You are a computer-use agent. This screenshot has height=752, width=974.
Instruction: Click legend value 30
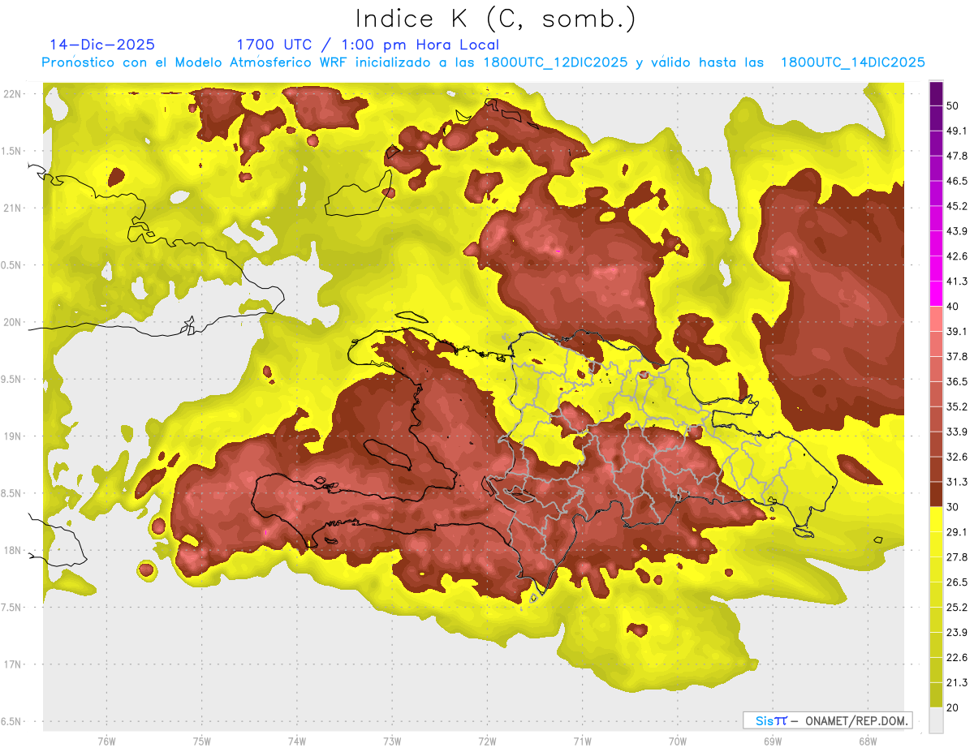point(953,507)
